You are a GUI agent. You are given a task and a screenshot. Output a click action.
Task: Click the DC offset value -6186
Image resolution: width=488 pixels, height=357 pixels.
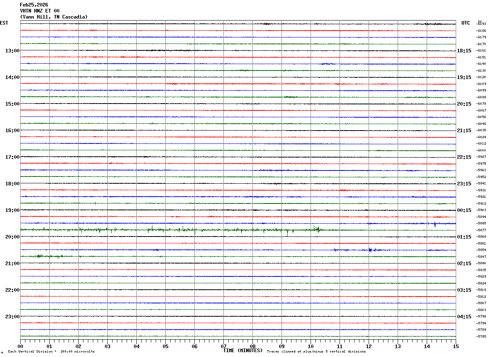[482, 31]
